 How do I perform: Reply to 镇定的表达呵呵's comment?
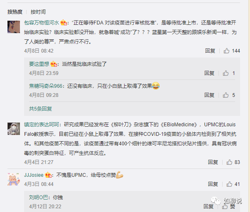pos(213,162)
